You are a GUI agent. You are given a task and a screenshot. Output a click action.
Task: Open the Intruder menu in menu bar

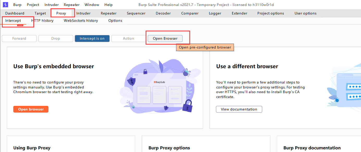(x=52, y=5)
